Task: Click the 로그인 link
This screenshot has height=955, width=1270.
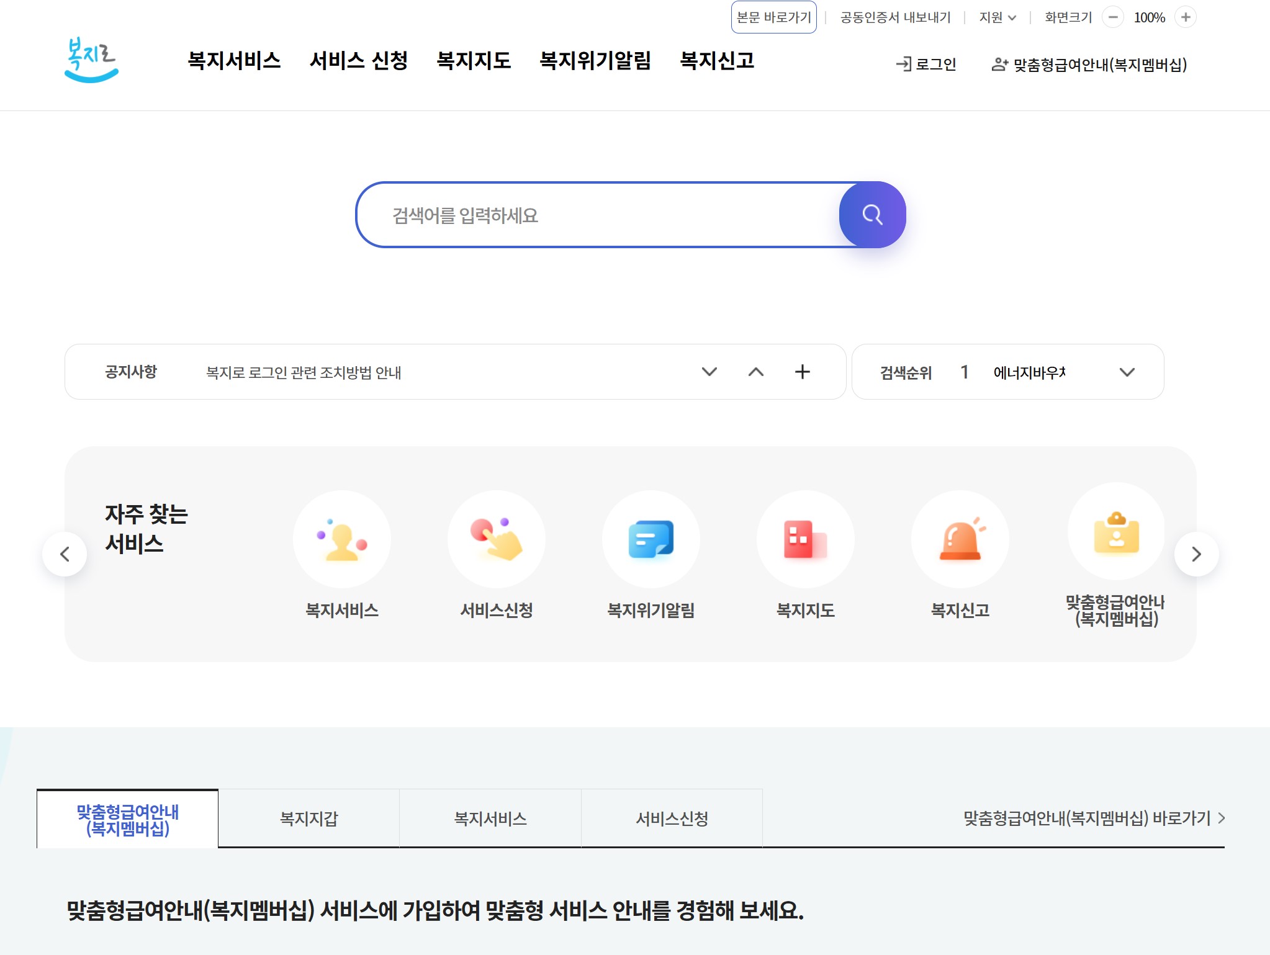Action: pos(926,64)
